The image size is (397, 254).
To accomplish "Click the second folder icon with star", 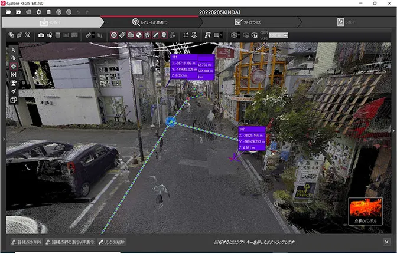I will (x=18, y=12).
